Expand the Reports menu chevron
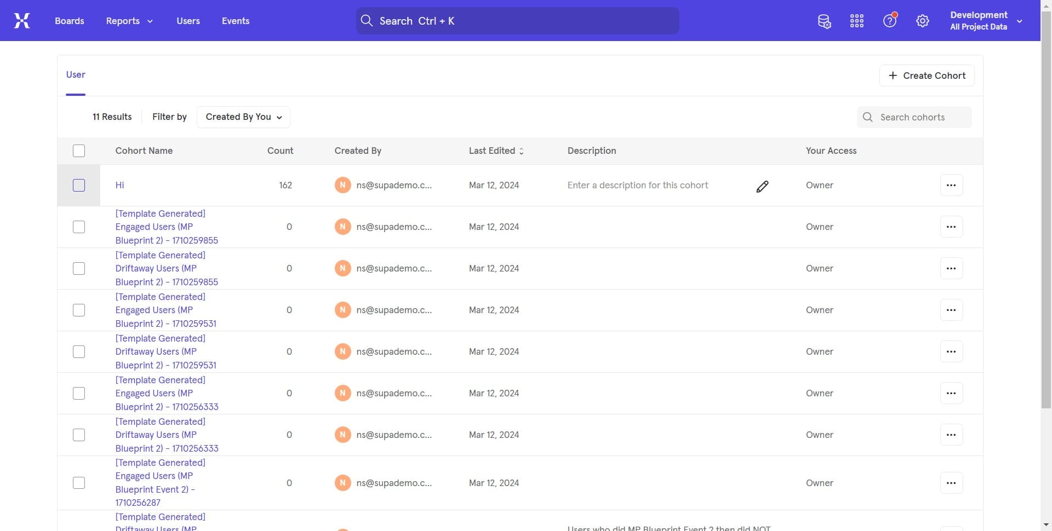Screen dimensions: 1052x531 150,21
